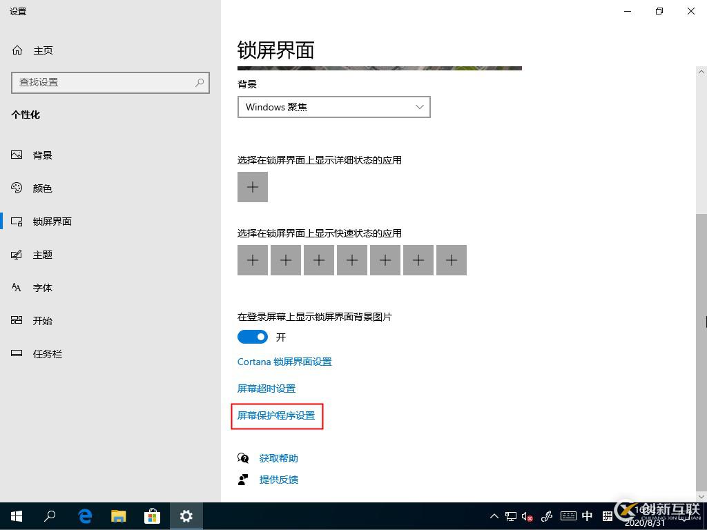Open 背景 (Background) settings in the sidebar
The width and height of the screenshot is (707, 530).
42,155
